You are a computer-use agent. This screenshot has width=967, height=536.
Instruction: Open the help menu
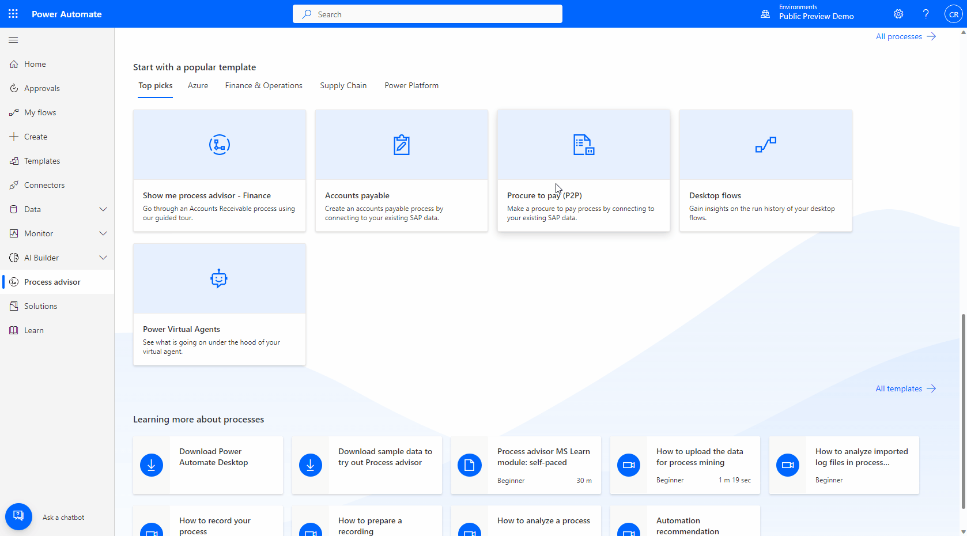click(x=926, y=13)
